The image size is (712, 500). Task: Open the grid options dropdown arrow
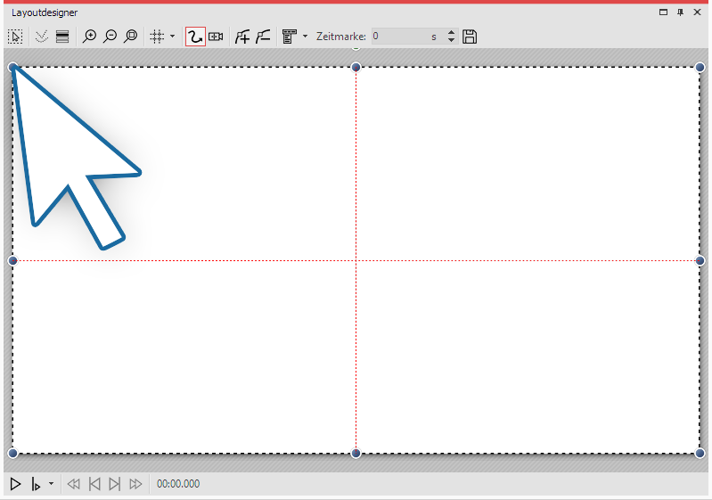(x=172, y=37)
